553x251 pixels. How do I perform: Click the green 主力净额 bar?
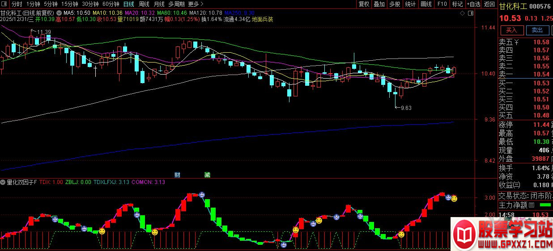(x=545, y=205)
